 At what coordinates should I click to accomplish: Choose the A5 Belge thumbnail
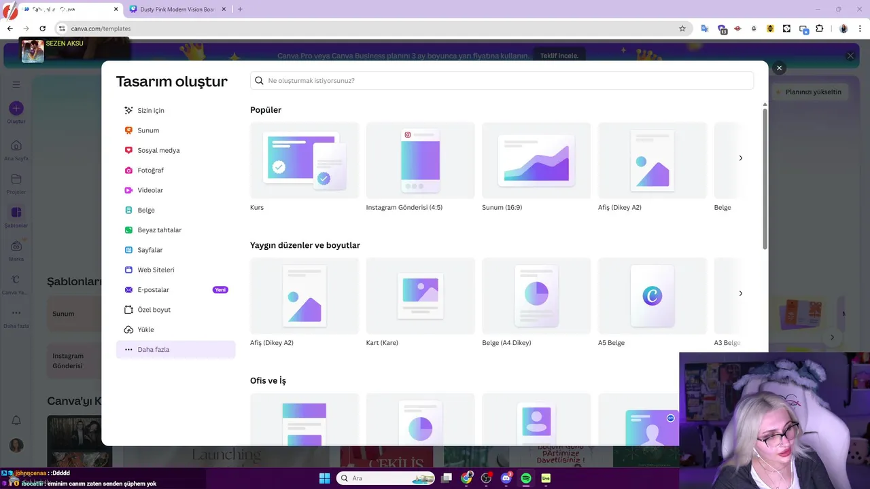pyautogui.click(x=652, y=296)
